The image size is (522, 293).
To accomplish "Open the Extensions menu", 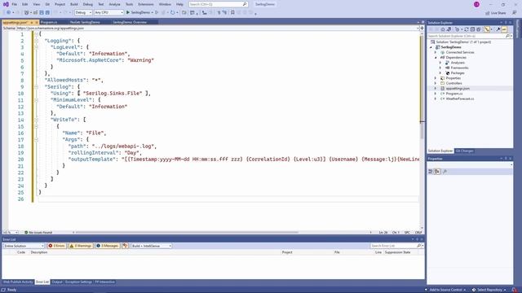I will coord(146,4).
